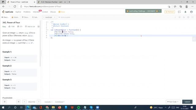Switch to the Description tab
Viewport: 196px width, 110px height.
5,17
